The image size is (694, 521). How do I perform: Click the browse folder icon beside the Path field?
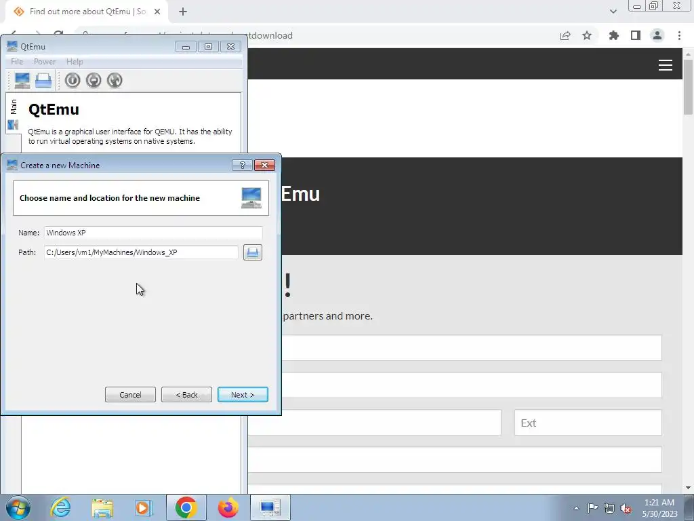(253, 252)
